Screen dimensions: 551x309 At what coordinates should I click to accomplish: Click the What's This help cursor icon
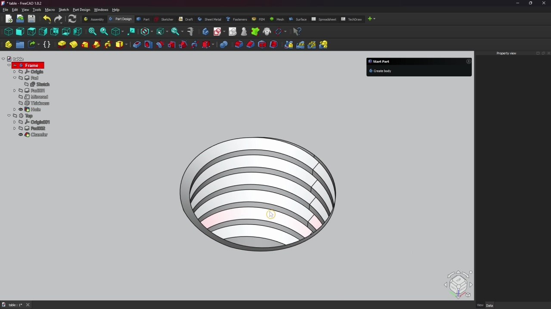point(297,31)
